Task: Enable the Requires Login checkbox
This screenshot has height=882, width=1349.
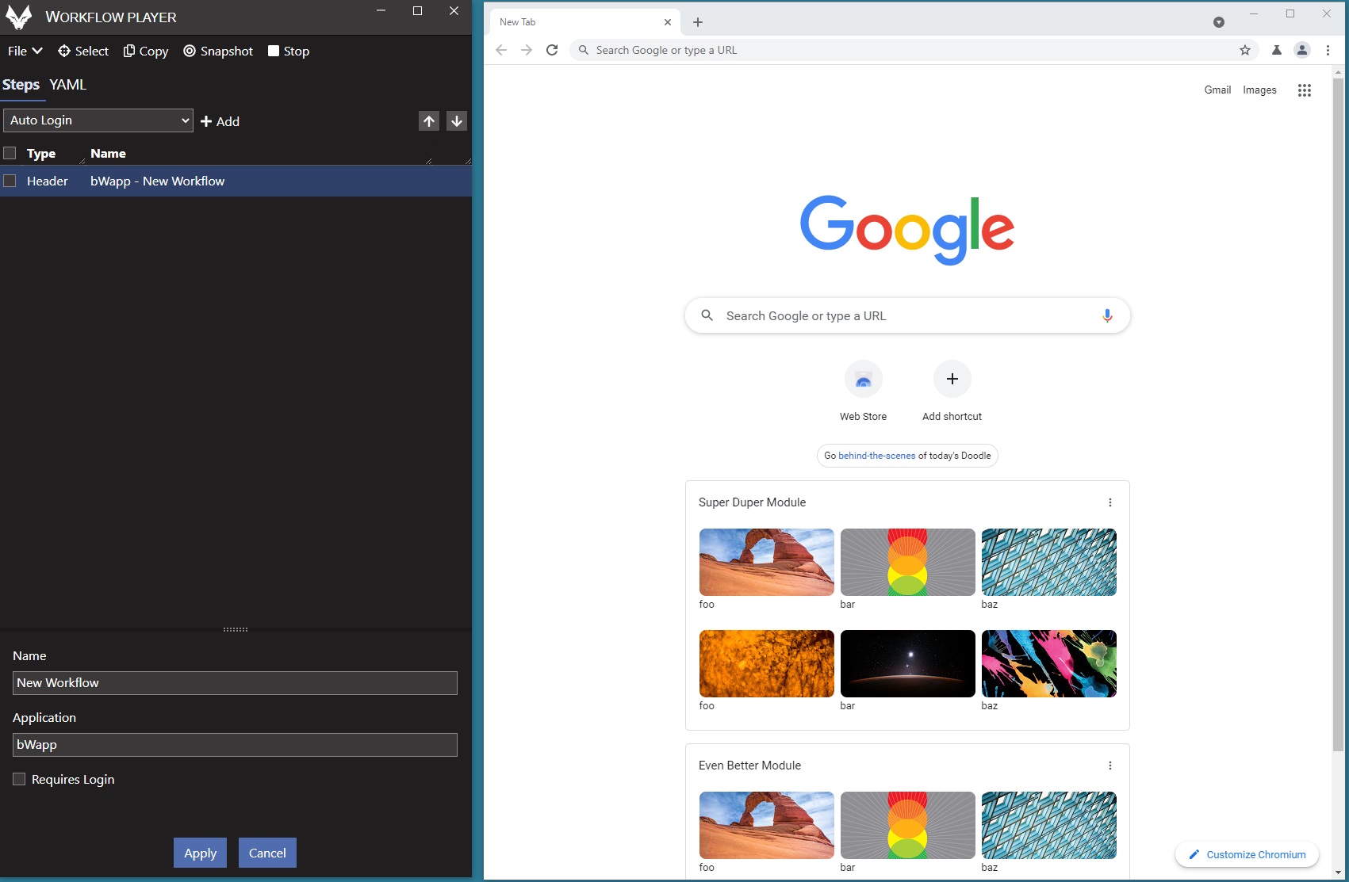Action: [19, 779]
